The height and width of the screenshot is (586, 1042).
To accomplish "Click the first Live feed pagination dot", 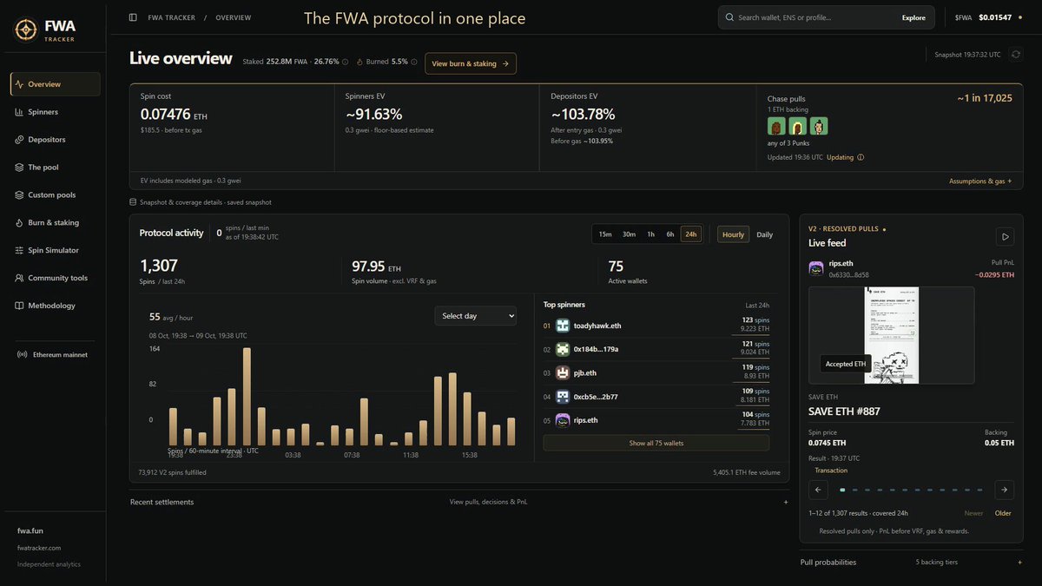I will click(841, 490).
